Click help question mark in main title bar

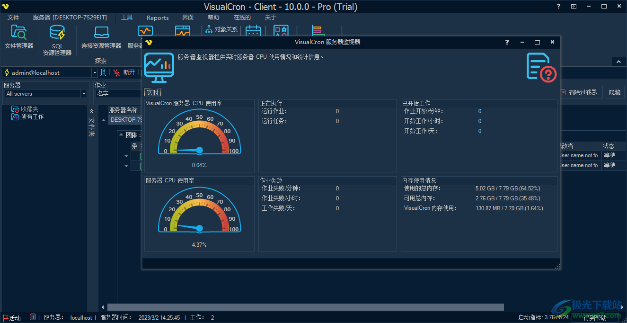coord(559,6)
